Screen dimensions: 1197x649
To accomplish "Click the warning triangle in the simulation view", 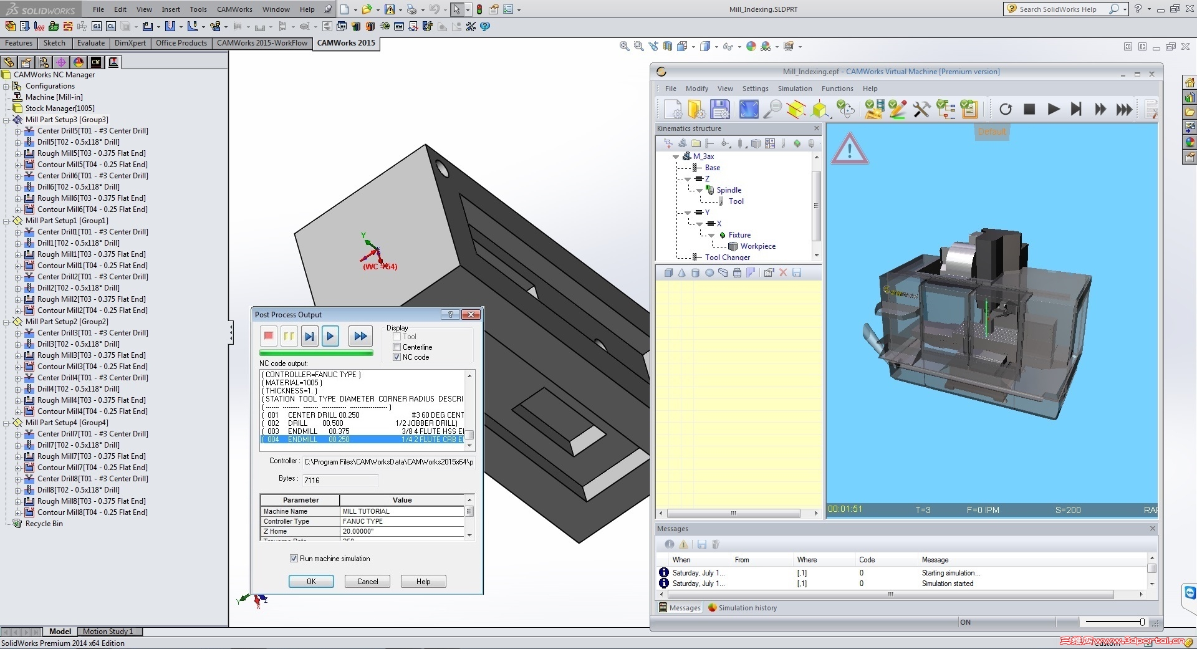I will [x=849, y=150].
